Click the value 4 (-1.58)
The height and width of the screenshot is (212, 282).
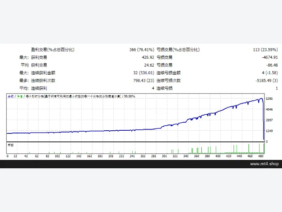click(x=270, y=73)
